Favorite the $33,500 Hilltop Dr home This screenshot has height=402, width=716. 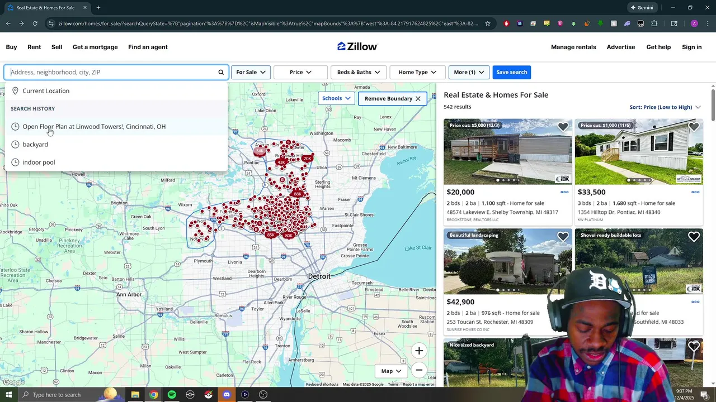[694, 127]
